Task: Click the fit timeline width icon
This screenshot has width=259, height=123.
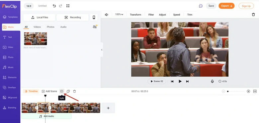Action: click(x=255, y=91)
